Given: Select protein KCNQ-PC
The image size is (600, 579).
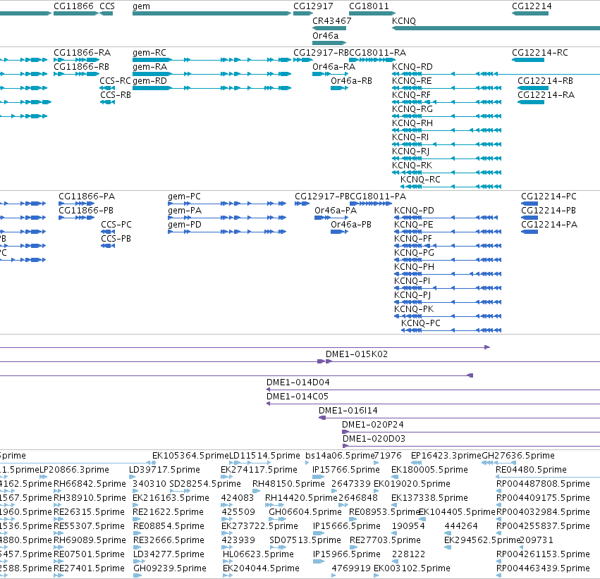Looking at the screenshot, I should (420, 323).
